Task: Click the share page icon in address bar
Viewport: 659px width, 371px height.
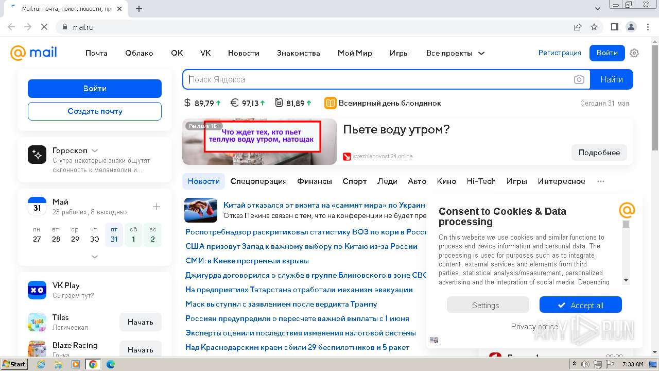Action: coord(578,27)
